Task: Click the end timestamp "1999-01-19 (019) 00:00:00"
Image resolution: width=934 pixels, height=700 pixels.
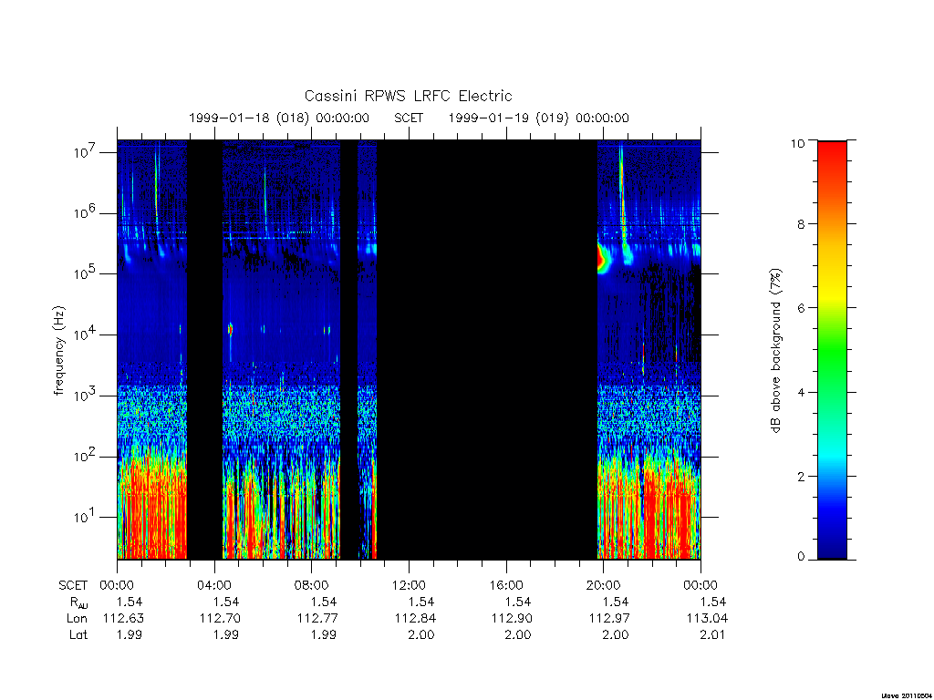Action: 538,118
